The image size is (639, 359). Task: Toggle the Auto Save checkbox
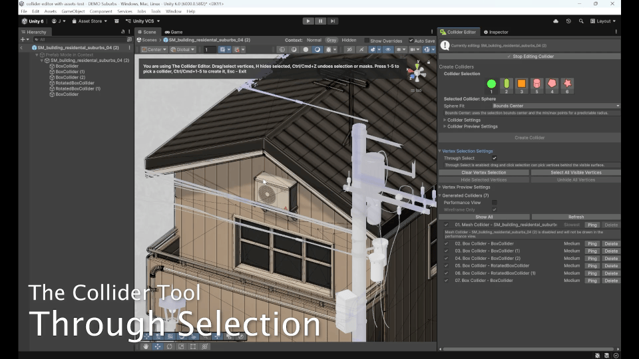(x=411, y=41)
